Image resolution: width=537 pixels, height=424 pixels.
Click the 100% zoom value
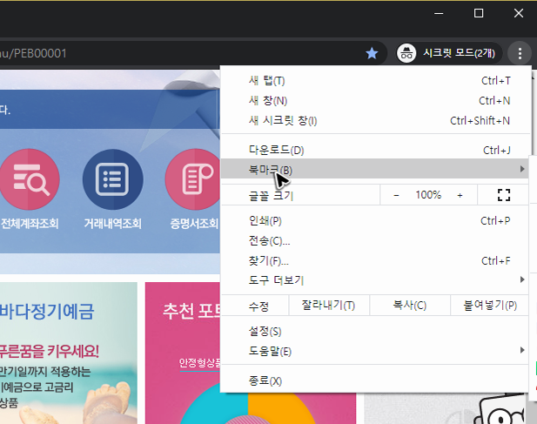(x=428, y=195)
